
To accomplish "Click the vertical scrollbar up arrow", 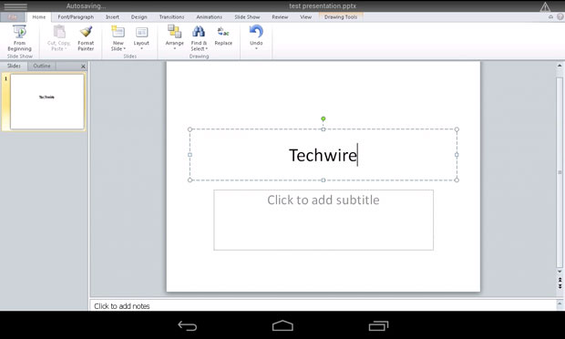I will [x=560, y=66].
